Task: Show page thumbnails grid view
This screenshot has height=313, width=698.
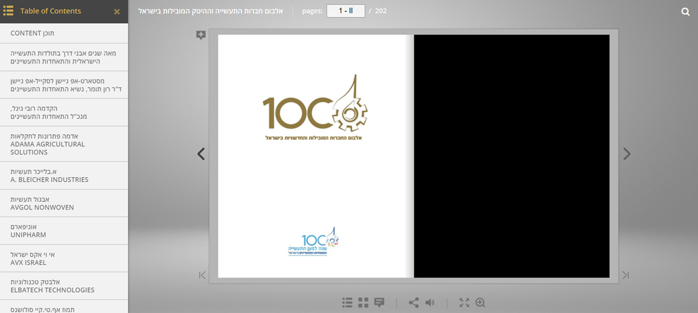Action: 363,303
